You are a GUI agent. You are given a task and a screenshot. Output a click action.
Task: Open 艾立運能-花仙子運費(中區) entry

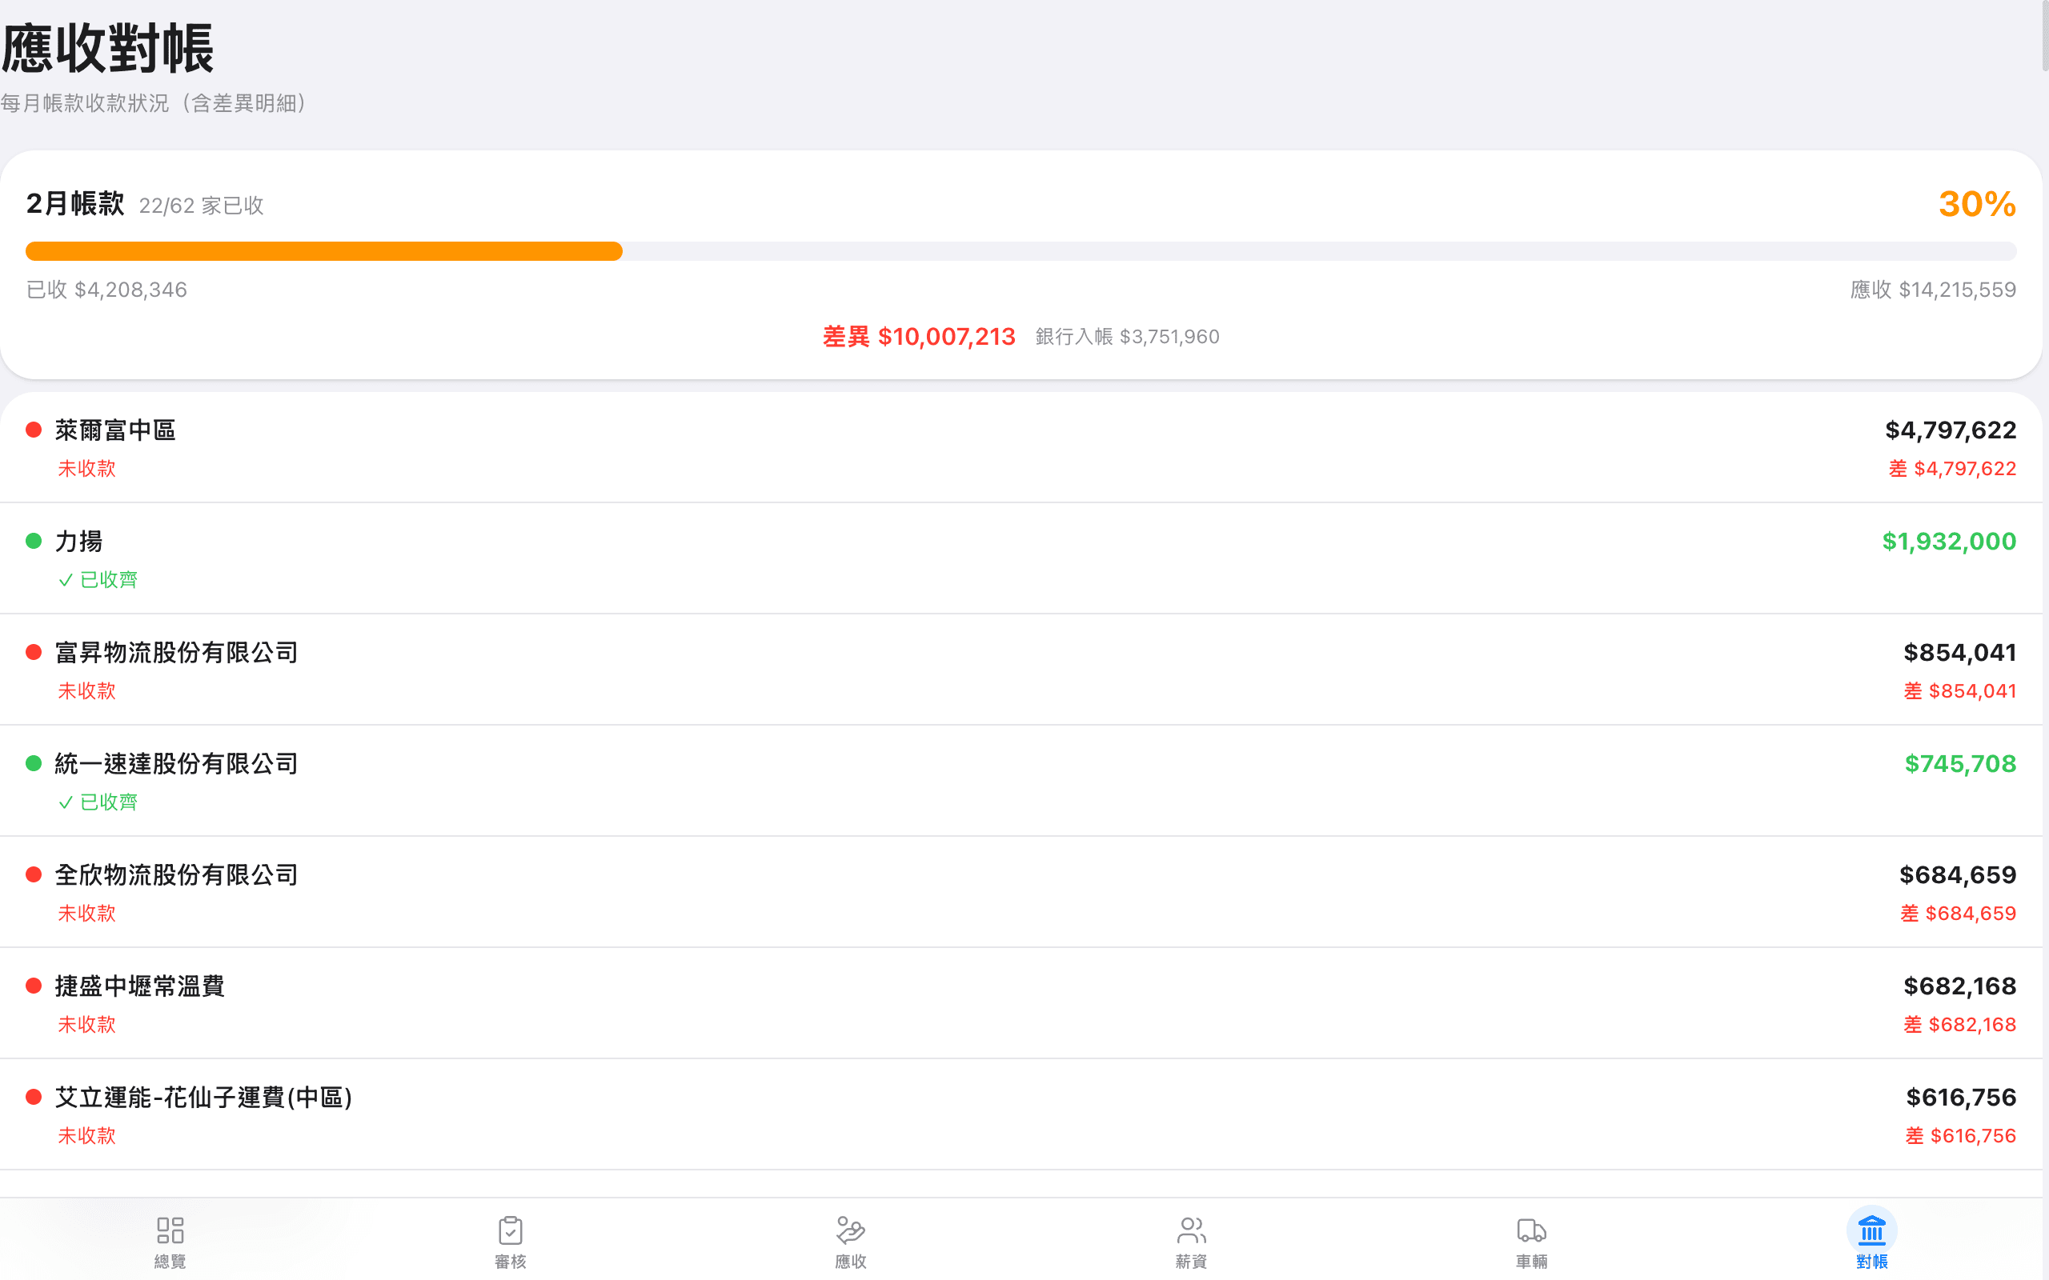[203, 1097]
